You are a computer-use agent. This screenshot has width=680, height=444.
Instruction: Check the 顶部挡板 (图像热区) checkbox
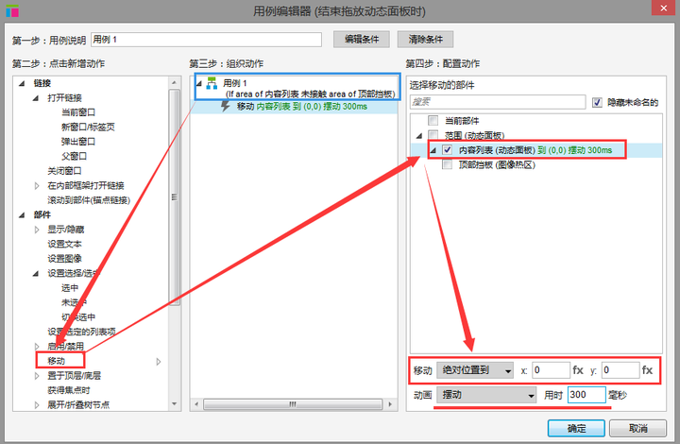pyautogui.click(x=447, y=164)
